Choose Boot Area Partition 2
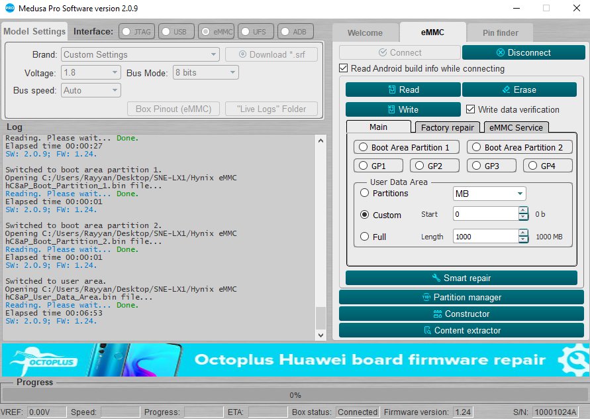Viewport: 590px width, 419px height. (520, 147)
